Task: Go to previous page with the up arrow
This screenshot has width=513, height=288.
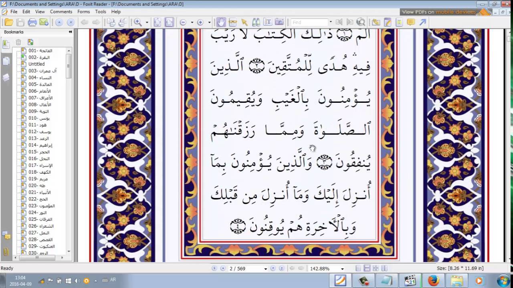Action: coord(59,22)
